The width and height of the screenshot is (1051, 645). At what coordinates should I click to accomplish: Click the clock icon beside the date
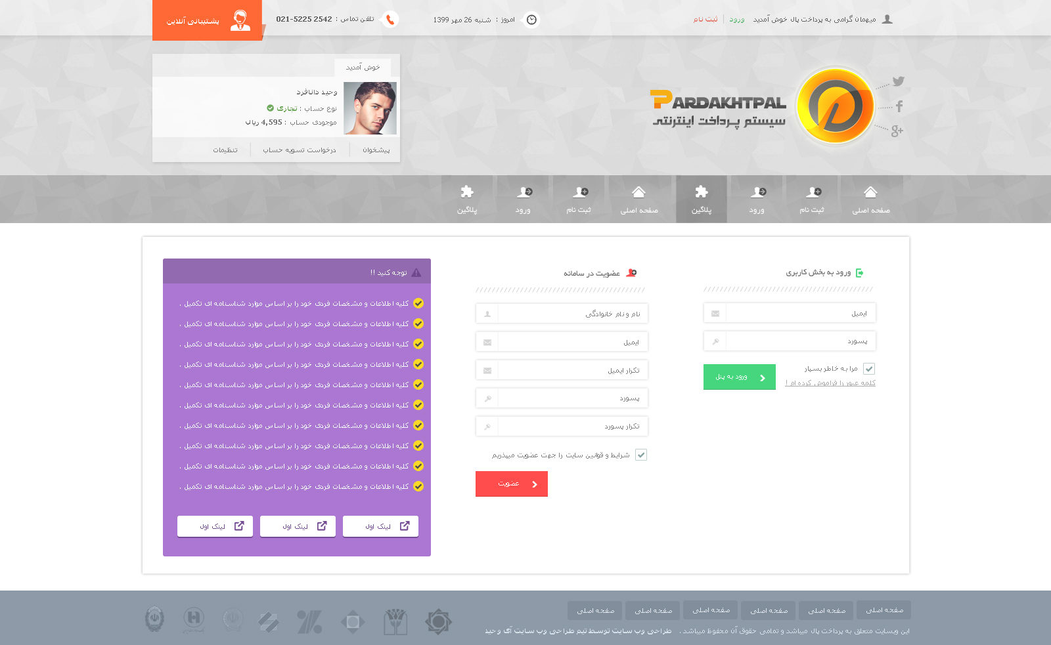[x=531, y=20]
